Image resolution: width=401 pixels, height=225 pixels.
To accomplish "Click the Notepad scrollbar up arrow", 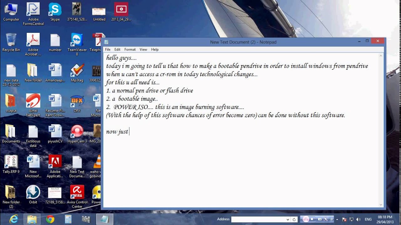I will [381, 56].
